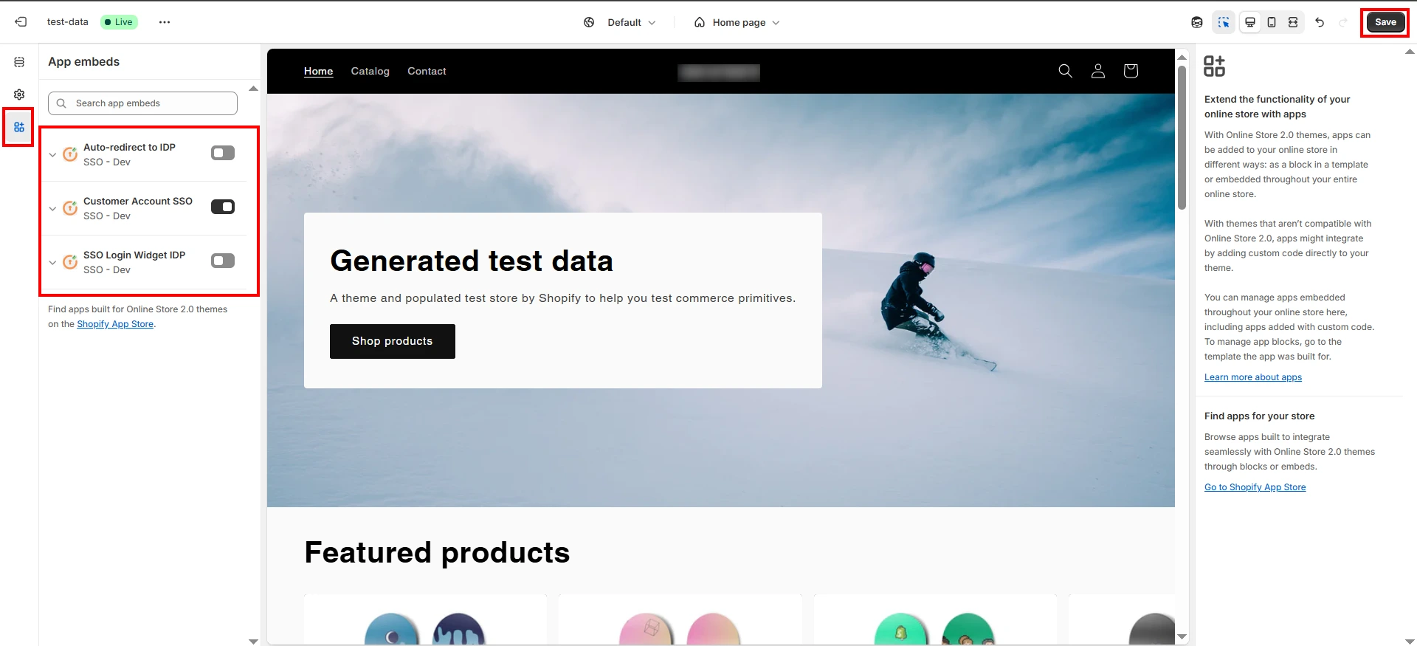Viewport: 1417px width, 646px height.
Task: Save the theme changes
Action: tap(1385, 22)
